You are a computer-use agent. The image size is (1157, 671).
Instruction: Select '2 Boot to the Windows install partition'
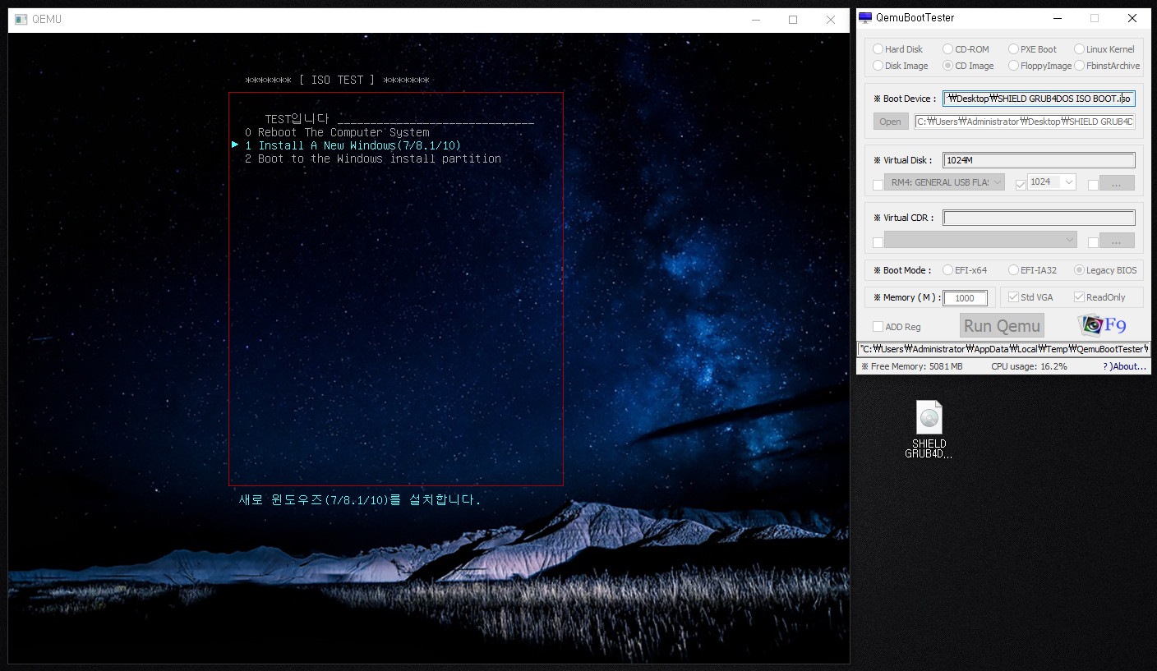coord(372,159)
